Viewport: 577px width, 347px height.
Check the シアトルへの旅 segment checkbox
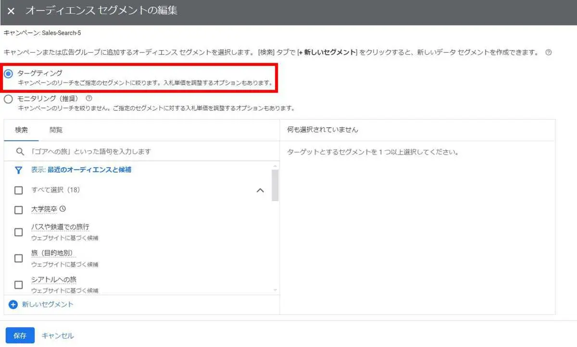pos(18,285)
